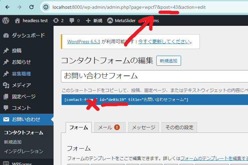Open お知らせ menu item
The image size is (248, 165).
21,62
